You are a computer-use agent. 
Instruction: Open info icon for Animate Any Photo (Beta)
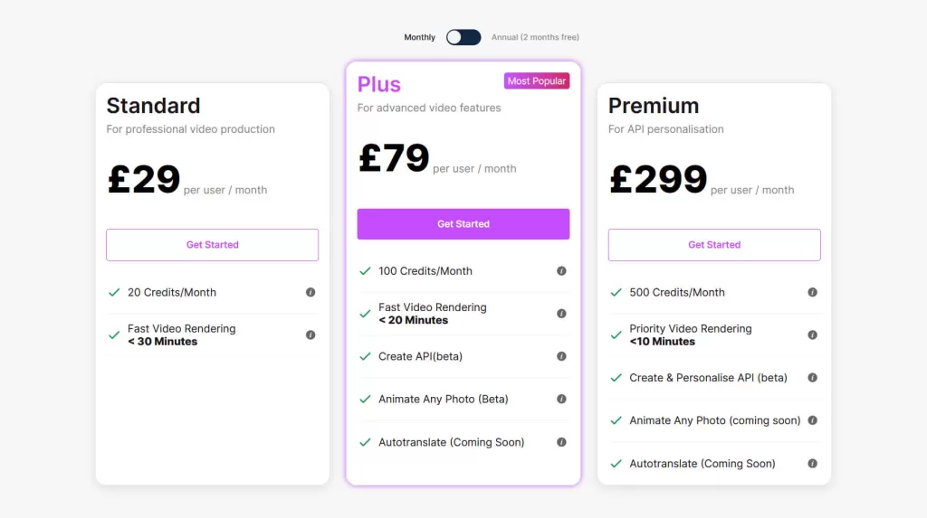pos(561,400)
